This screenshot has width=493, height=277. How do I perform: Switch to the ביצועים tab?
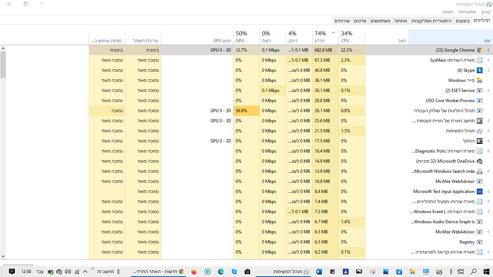[463, 21]
